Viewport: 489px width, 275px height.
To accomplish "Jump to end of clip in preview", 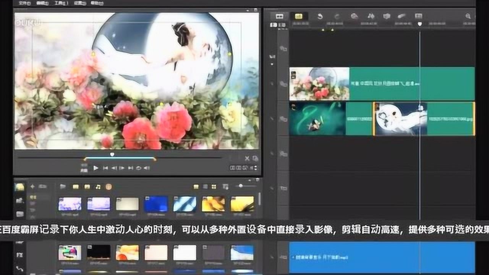I will [130, 168].
